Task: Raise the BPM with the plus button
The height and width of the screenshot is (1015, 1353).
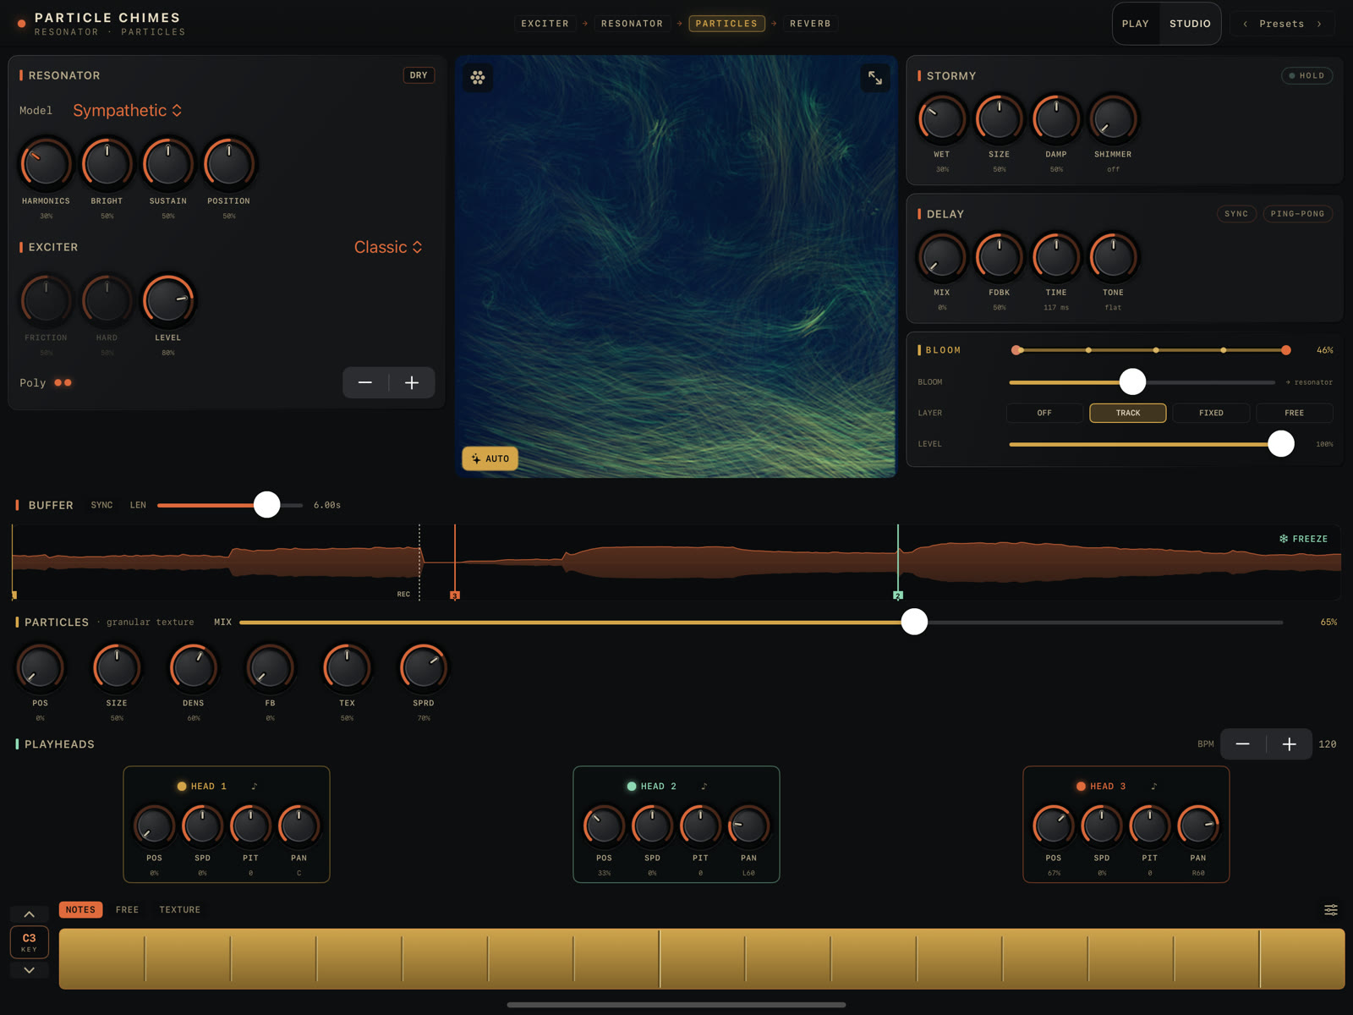Action: [1289, 744]
